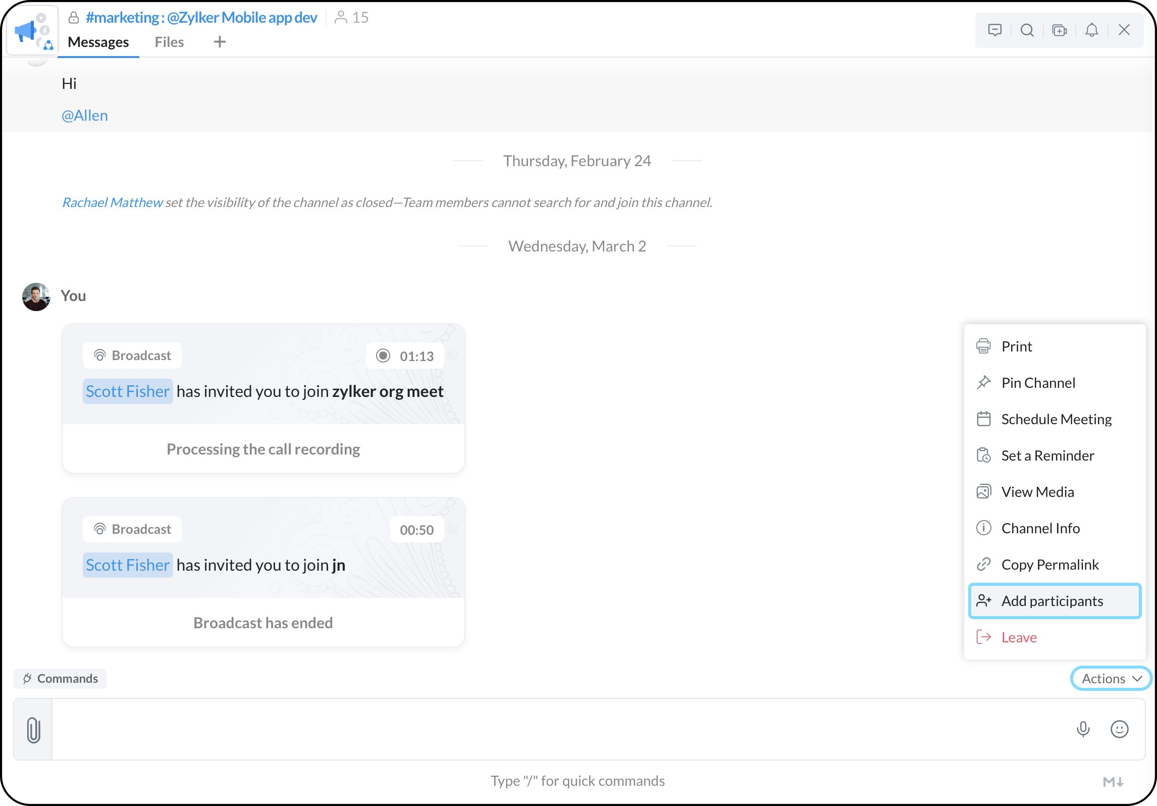Click the message text input field
Screen dimensions: 1157x806
[555, 729]
